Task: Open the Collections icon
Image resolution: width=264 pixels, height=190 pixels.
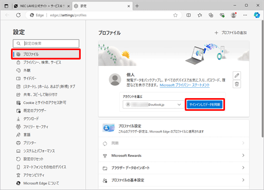Action: tap(211, 15)
